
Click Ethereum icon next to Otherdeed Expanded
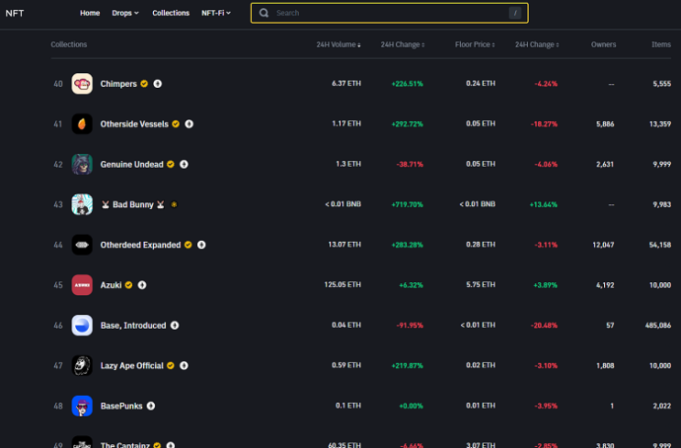tap(202, 245)
